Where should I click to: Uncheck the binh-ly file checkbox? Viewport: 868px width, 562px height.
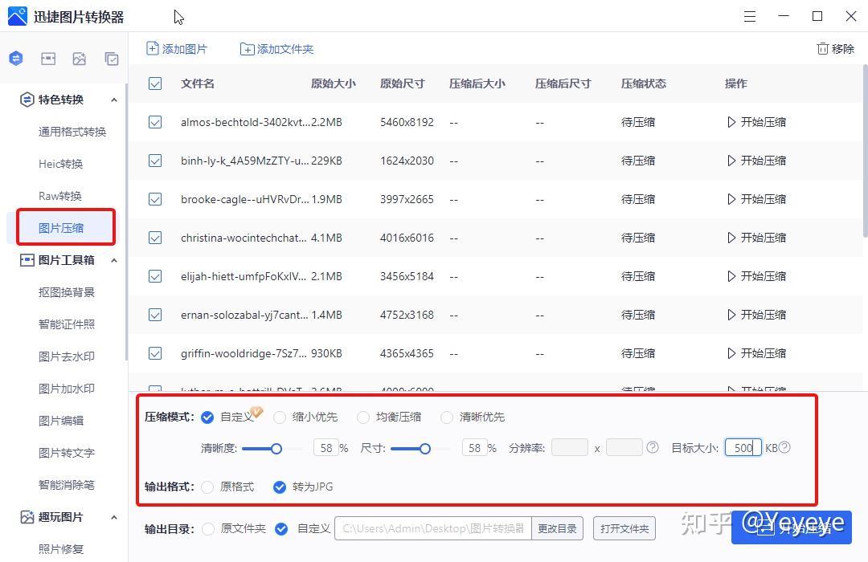(155, 161)
